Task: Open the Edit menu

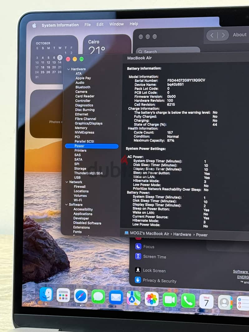Action: point(100,24)
